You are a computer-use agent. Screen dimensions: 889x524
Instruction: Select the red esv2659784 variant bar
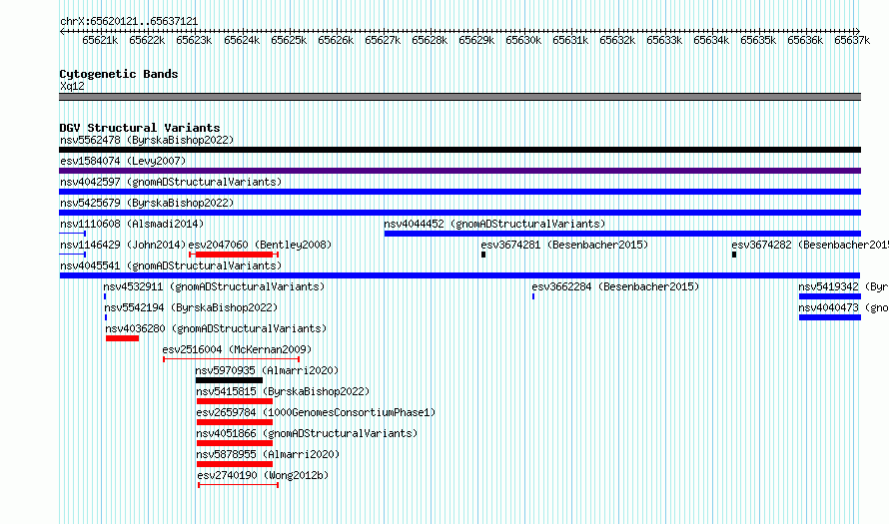point(235,422)
